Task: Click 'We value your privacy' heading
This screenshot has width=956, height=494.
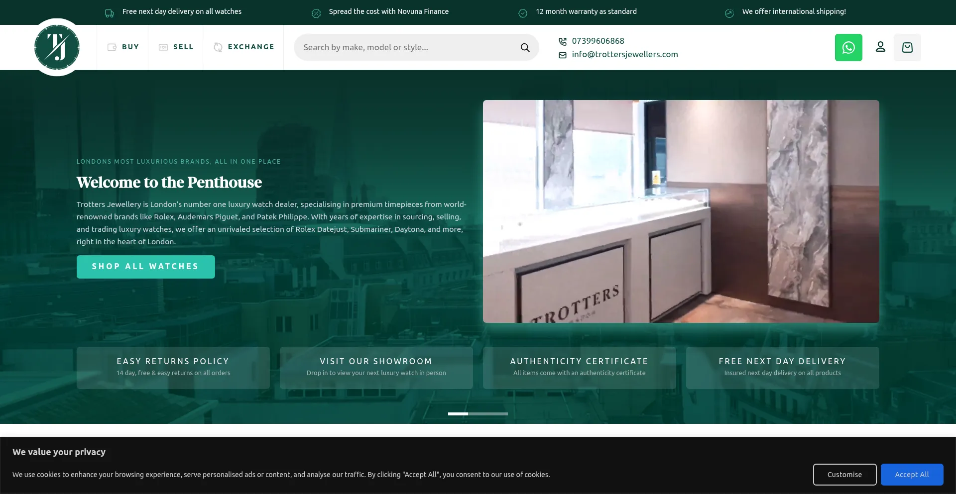Action: click(59, 452)
